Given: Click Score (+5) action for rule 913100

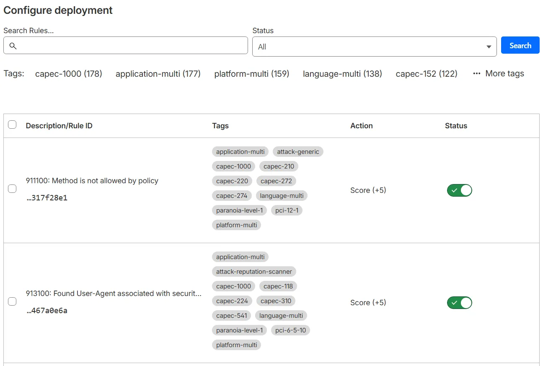Looking at the screenshot, I should (368, 303).
